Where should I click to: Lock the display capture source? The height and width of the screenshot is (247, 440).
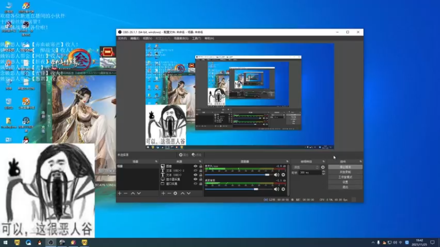(x=200, y=179)
